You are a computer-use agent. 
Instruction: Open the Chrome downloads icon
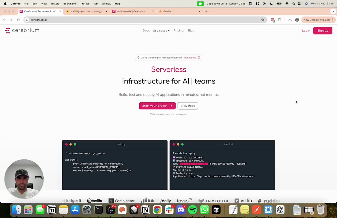[290, 20]
